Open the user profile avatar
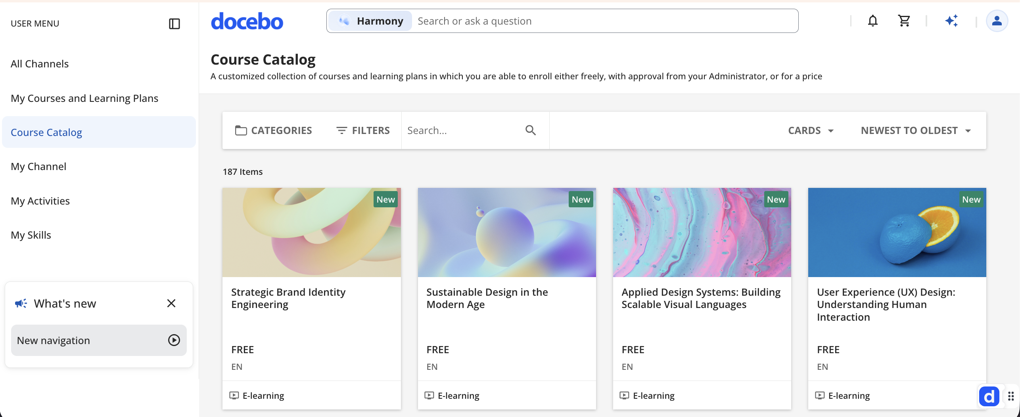The image size is (1020, 417). pos(997,21)
